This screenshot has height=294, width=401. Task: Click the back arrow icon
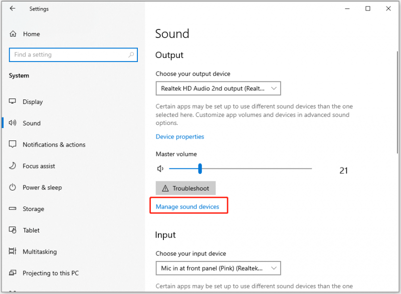click(x=12, y=8)
